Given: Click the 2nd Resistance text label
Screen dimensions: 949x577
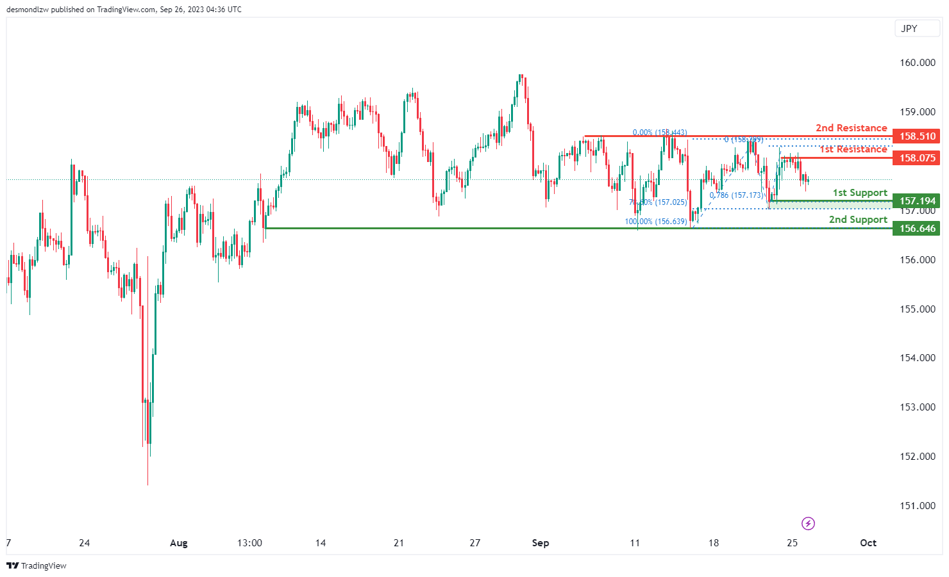Looking at the screenshot, I should [851, 128].
